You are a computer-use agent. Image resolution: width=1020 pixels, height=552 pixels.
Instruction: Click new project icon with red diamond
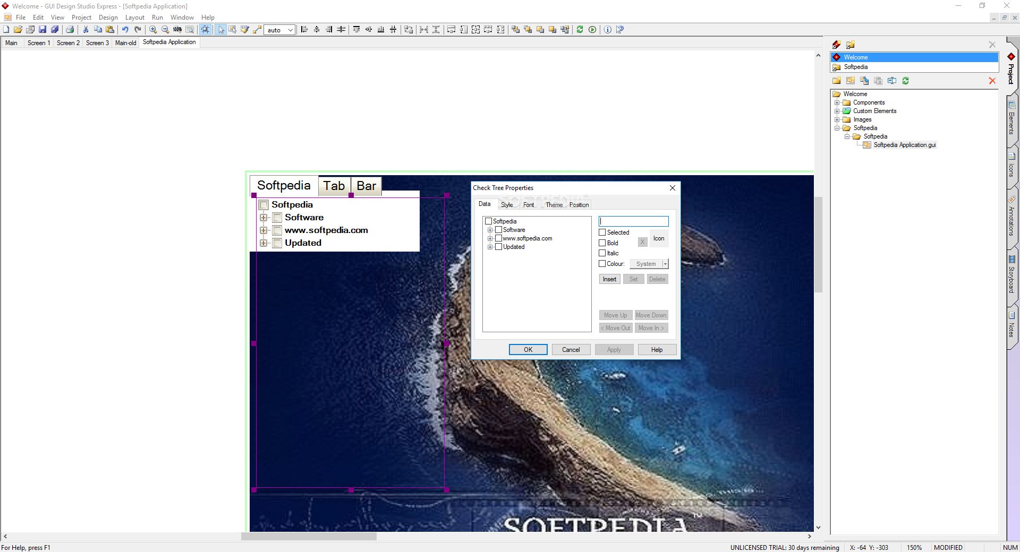pyautogui.click(x=837, y=45)
